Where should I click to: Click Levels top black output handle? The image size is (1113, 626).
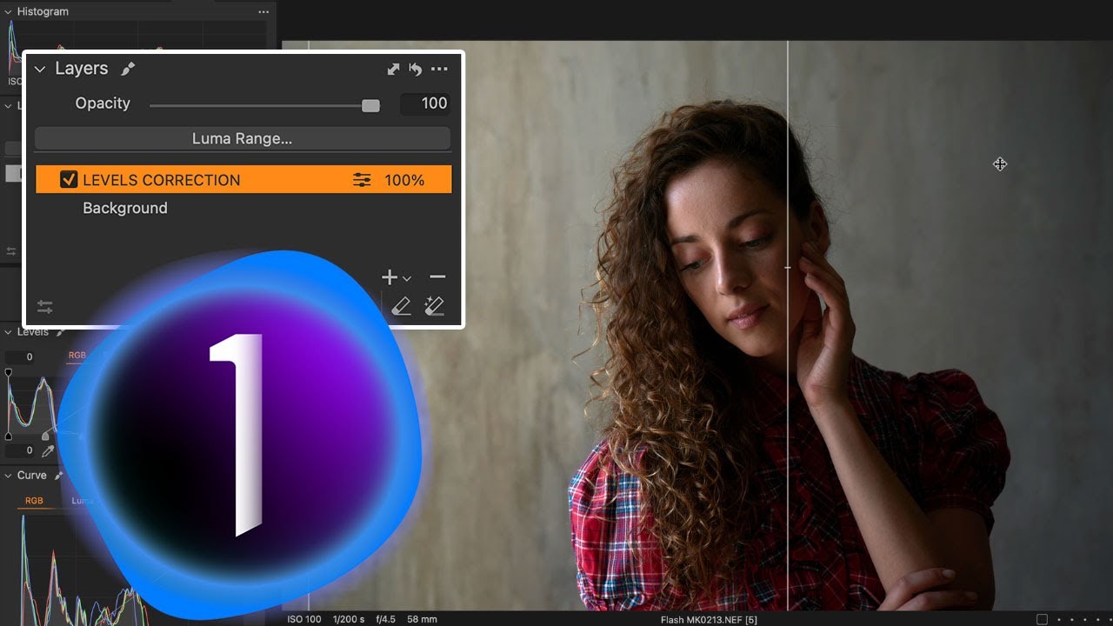(9, 372)
